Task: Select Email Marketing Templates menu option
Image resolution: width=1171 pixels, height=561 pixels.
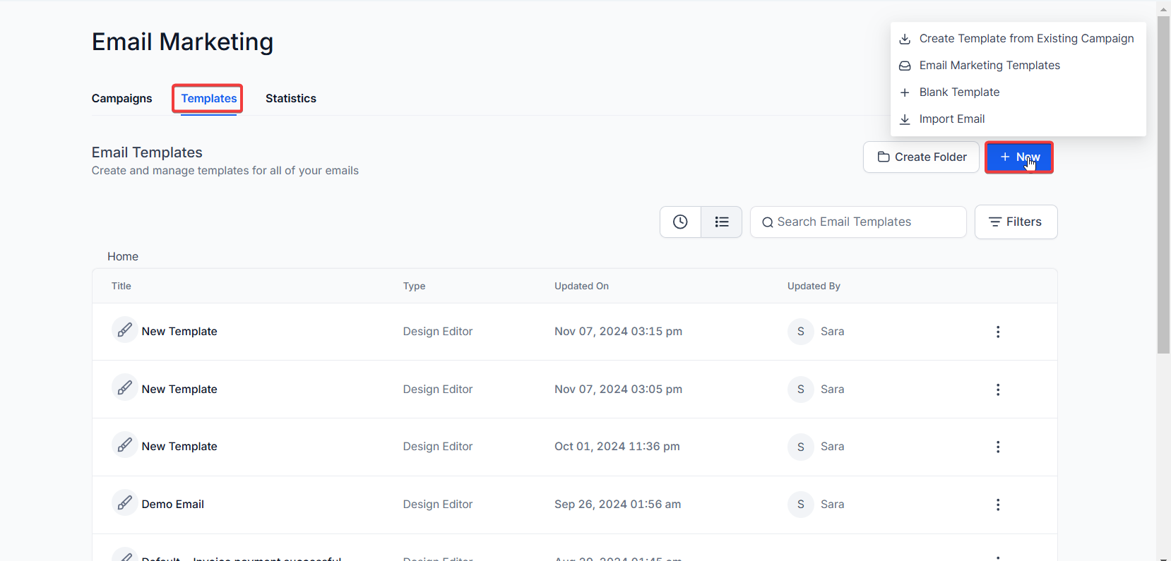Action: point(989,66)
